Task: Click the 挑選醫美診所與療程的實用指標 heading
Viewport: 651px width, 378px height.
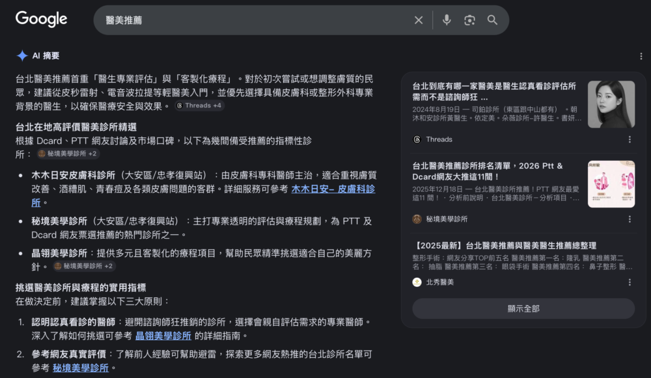Action: 81,288
